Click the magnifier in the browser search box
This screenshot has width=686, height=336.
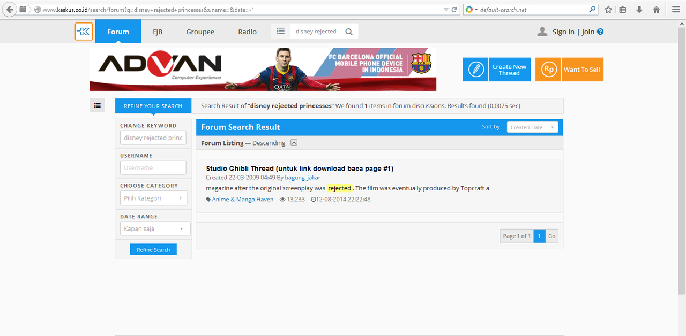click(592, 10)
